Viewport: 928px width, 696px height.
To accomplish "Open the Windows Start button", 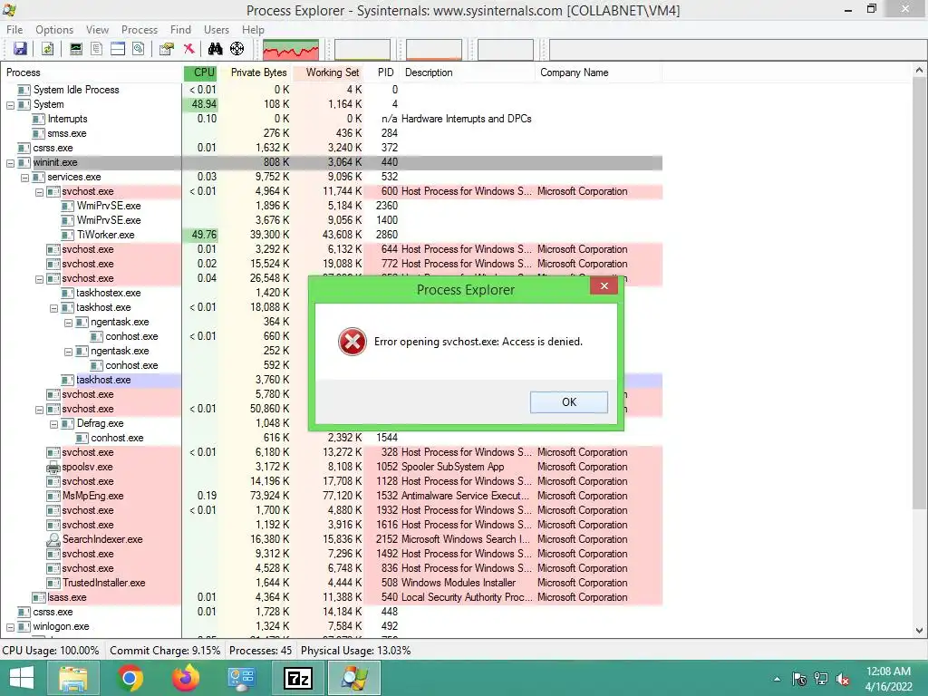I will click(22, 678).
